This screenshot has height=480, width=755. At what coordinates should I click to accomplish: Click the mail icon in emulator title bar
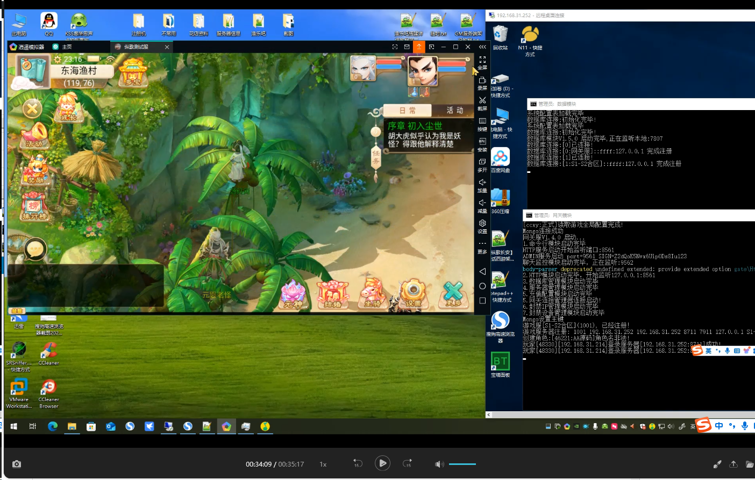pyautogui.click(x=407, y=47)
